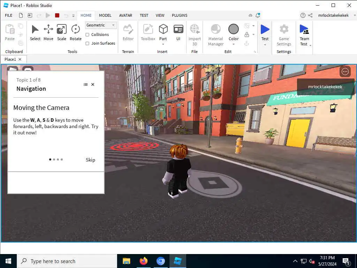
Task: Enable the Join Surfaces checkbox
Action: click(x=87, y=43)
